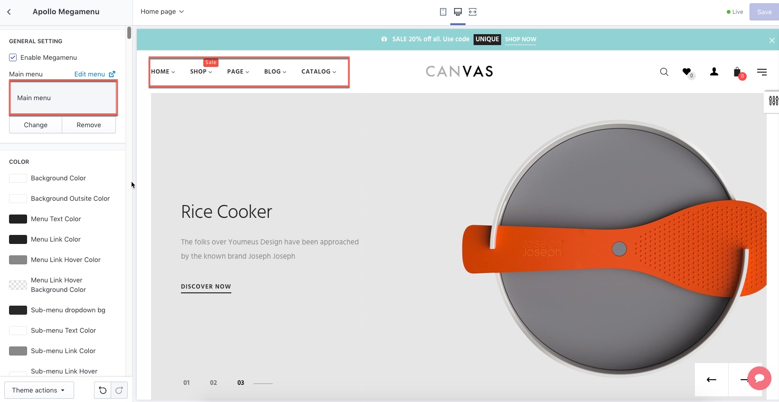Open Menu Link Hover Background Color swatch

click(18, 285)
